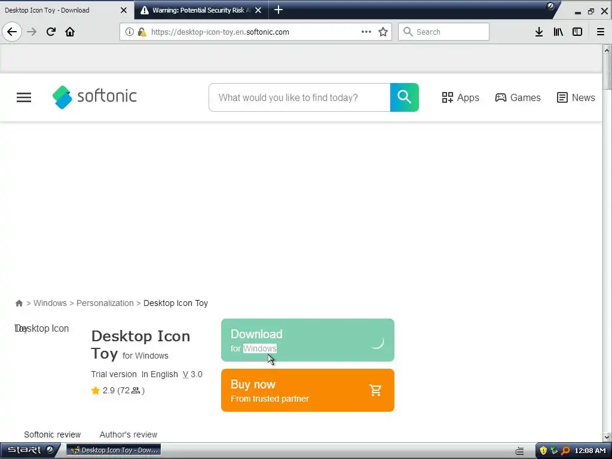Screen dimensions: 612x459
Task: Click the keyboard icon in system tray
Action: click(520, 451)
